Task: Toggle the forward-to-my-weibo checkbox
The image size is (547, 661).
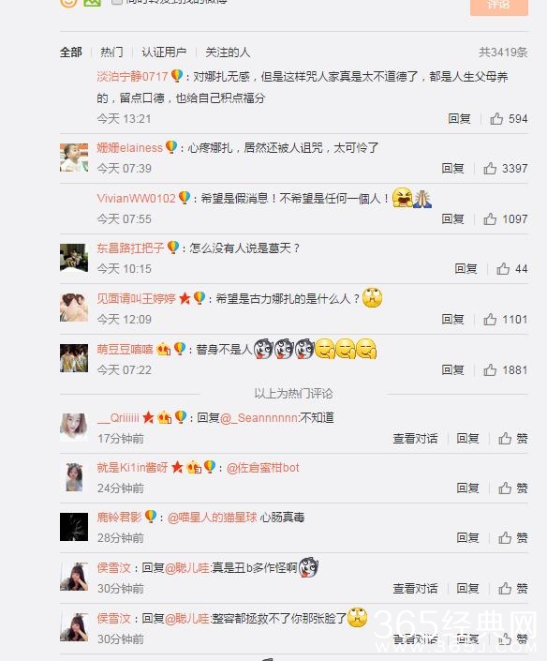Action: pyautogui.click(x=117, y=2)
